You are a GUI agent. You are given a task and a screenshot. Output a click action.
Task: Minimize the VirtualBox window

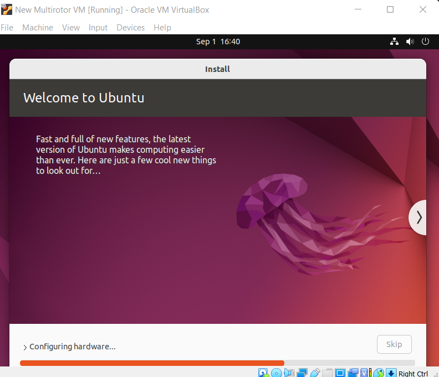pyautogui.click(x=358, y=9)
